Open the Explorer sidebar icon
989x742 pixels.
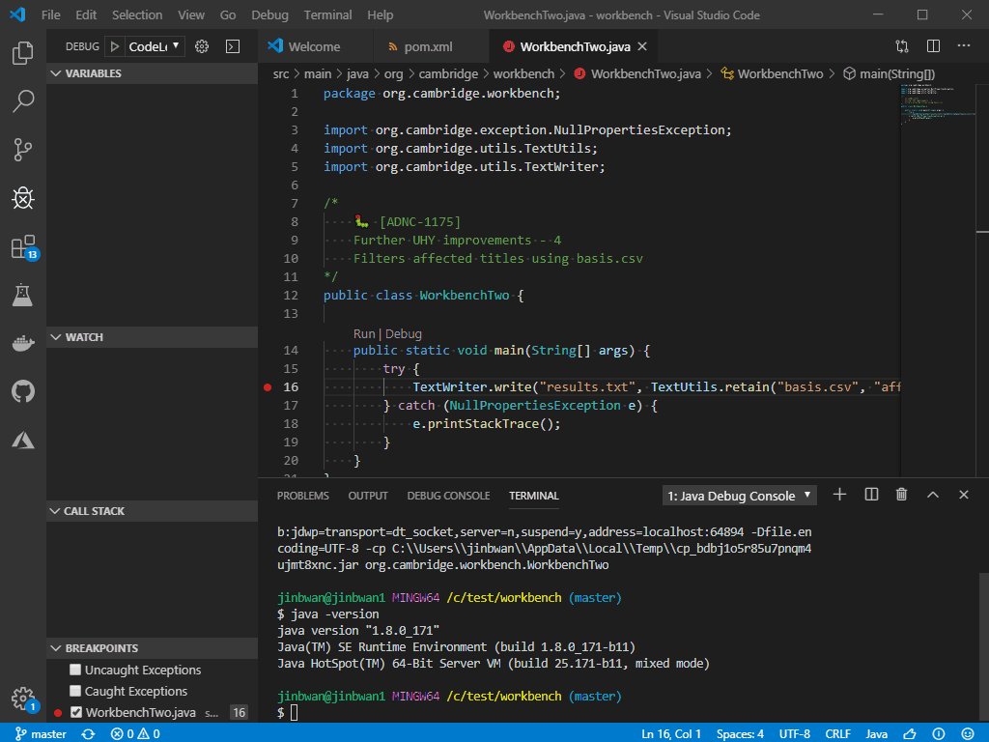click(x=21, y=54)
